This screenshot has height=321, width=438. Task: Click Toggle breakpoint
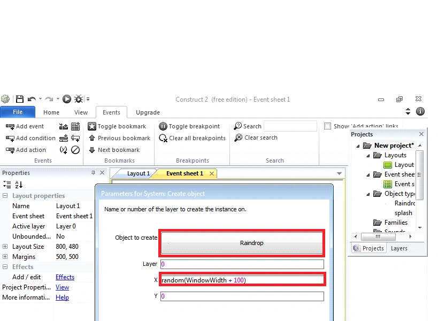(x=189, y=126)
